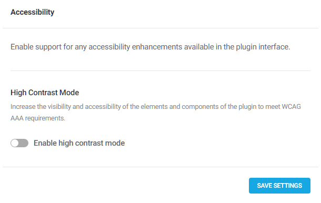Click the words 'accessibility enhancements' in the intro text
The width and height of the screenshot is (321, 203).
pyautogui.click(x=135, y=47)
